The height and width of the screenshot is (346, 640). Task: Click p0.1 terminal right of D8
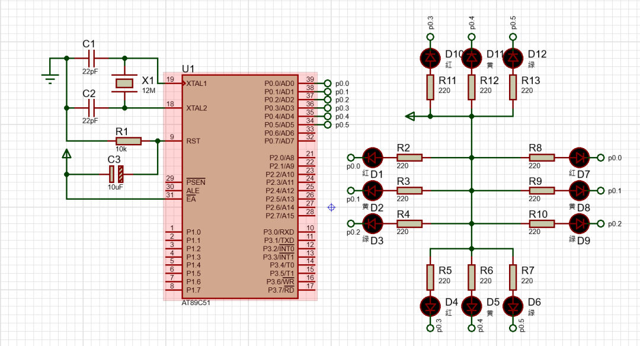pyautogui.click(x=600, y=191)
